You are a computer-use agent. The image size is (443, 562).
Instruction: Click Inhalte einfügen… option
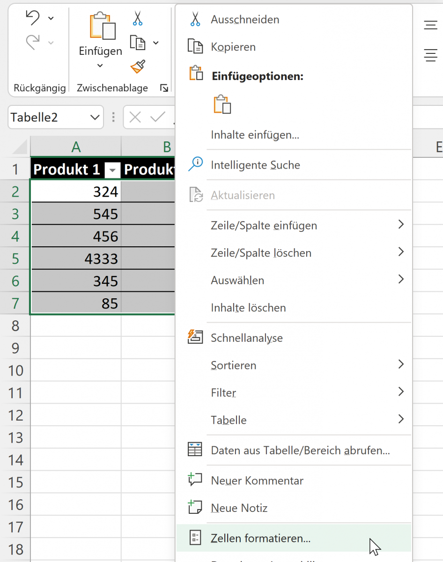255,135
